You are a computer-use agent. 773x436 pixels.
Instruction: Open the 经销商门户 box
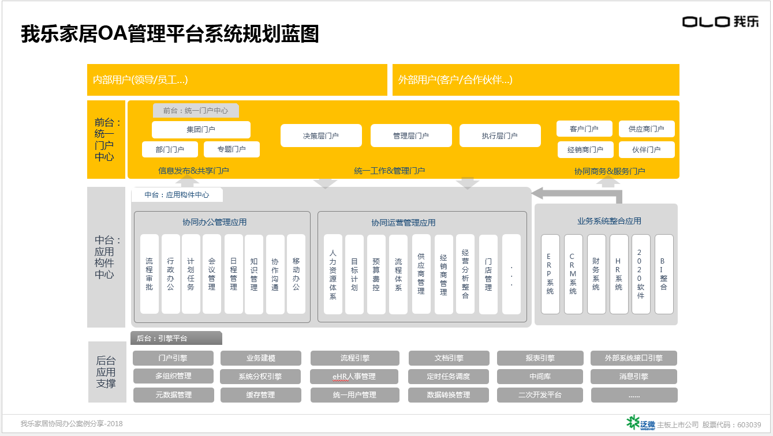(585, 149)
